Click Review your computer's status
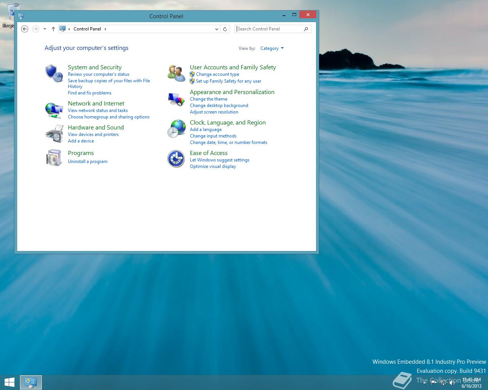 (98, 74)
